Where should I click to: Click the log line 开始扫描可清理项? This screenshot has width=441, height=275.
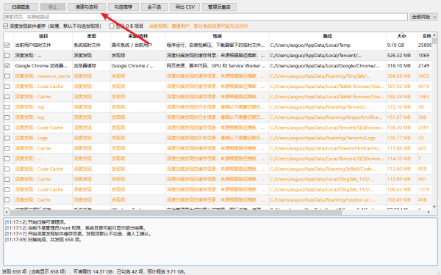36,222
